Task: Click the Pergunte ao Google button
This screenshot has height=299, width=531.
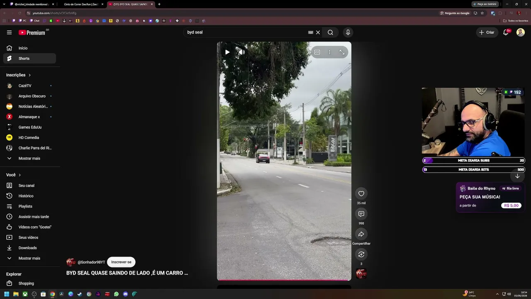Action: (455, 13)
